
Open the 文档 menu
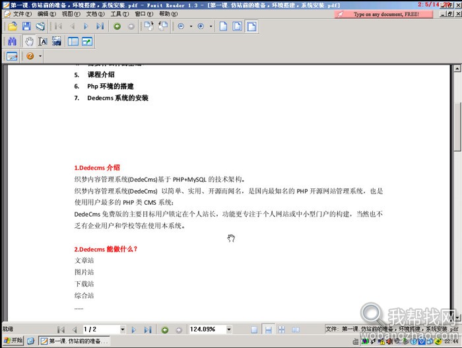[95, 14]
